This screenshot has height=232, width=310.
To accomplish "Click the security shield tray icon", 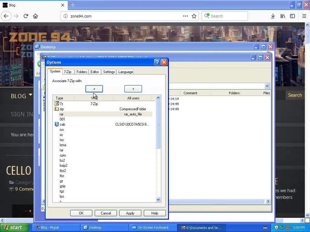I will point(276,227).
